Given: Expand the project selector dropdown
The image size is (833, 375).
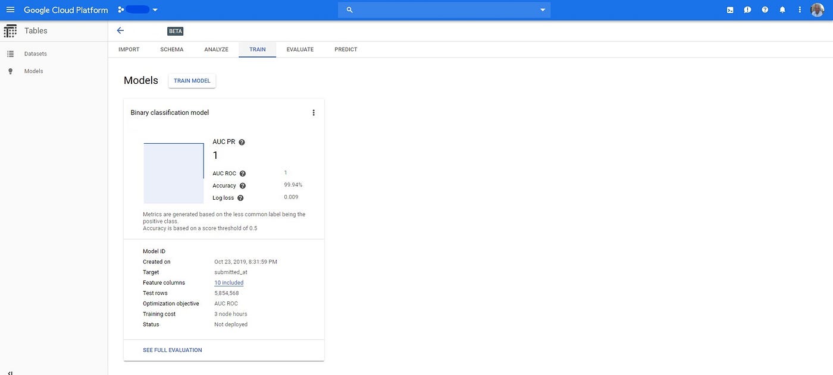Looking at the screenshot, I should click(154, 8).
